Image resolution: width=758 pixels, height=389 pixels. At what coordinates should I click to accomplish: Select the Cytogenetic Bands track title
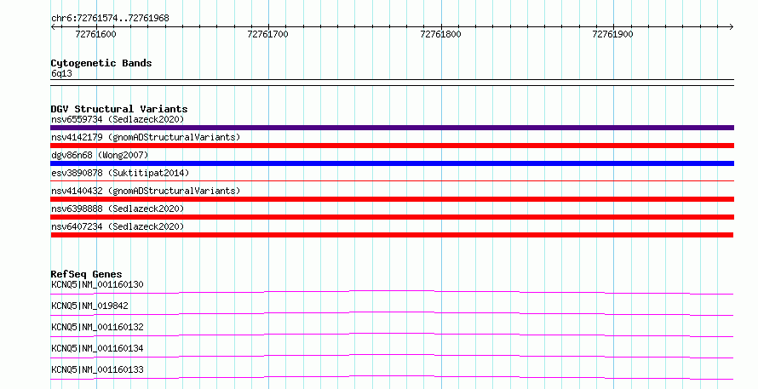[101, 63]
